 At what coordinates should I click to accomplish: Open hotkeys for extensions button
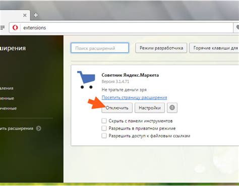coord(214,48)
